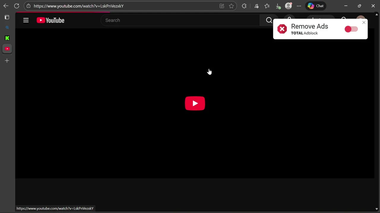Open the Favorites list icon
This screenshot has height=213, width=380.
267,6
